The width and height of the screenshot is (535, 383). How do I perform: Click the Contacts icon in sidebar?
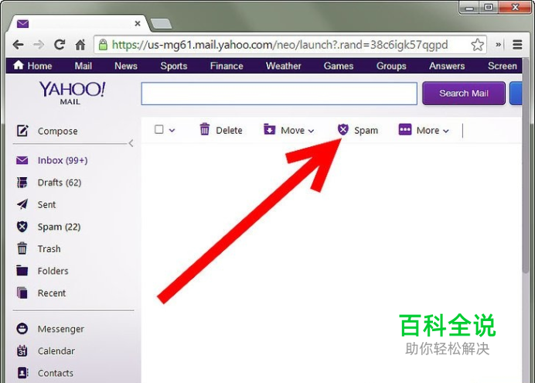[x=22, y=373]
